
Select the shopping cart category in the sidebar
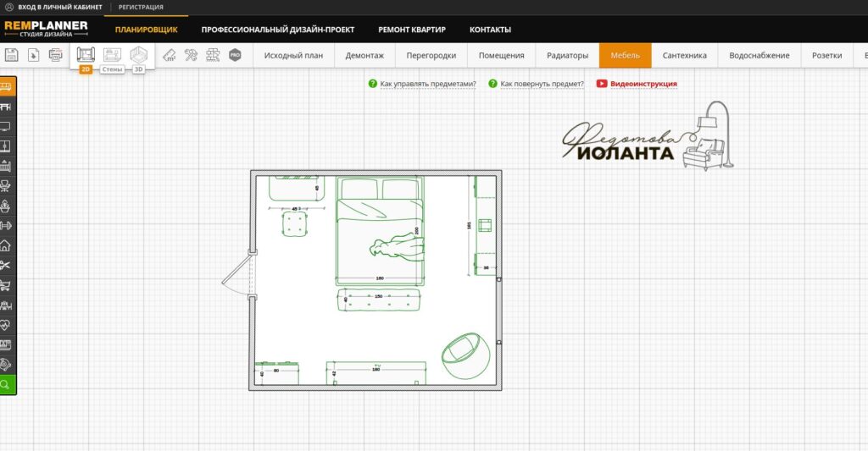6,285
